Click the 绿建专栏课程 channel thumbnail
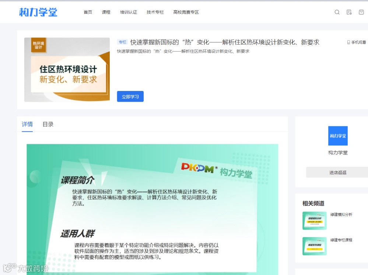The width and height of the screenshot is (368, 275). [315, 246]
